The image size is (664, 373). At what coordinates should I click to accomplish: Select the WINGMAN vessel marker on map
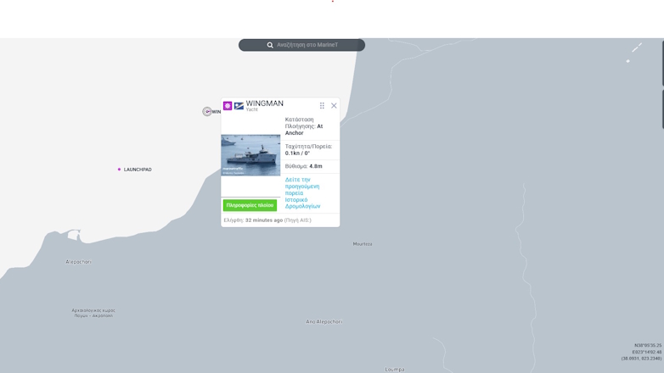coord(207,112)
